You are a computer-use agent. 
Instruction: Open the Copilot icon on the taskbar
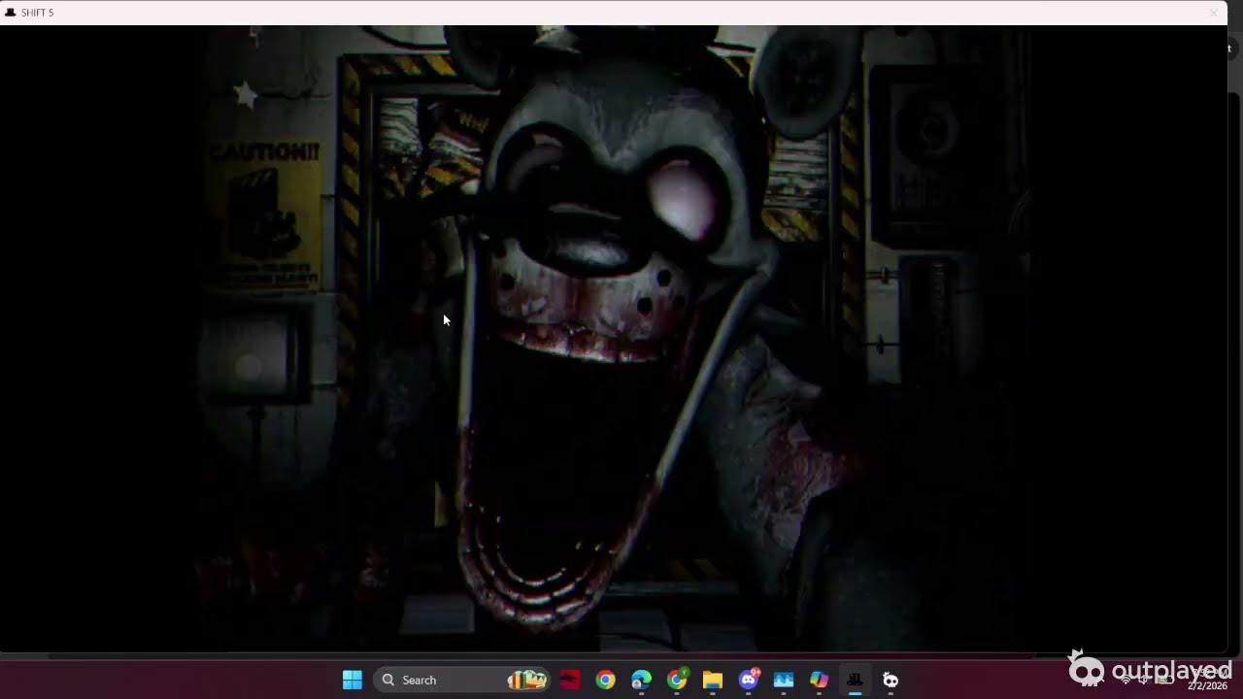pyautogui.click(x=820, y=680)
